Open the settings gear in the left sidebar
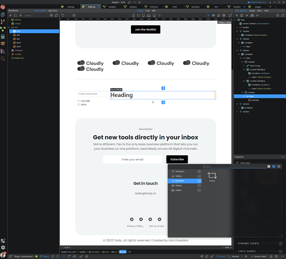Screen dimensions: 286x259 tap(3, 248)
